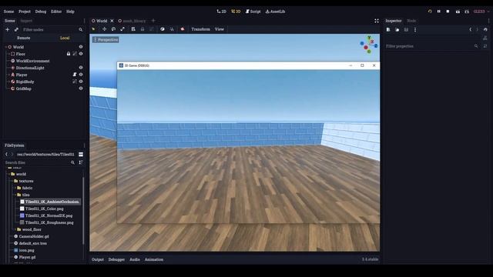Switch to the 2D workspace

221,12
